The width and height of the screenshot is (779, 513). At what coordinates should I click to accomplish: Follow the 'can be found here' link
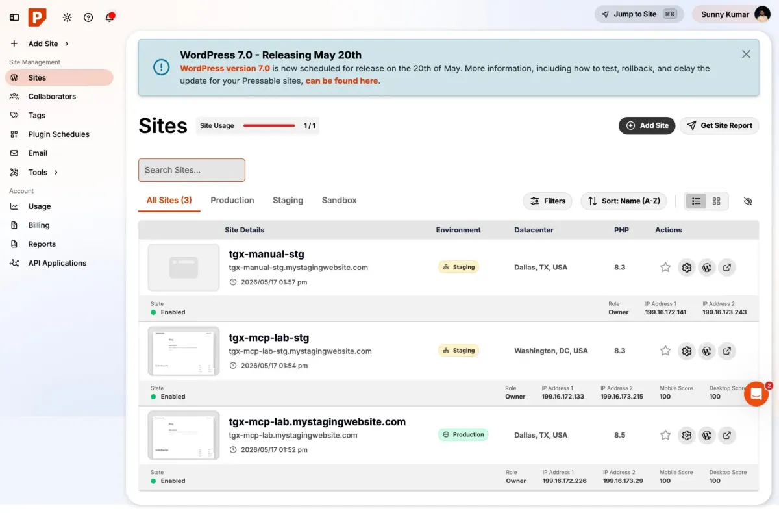(x=341, y=81)
